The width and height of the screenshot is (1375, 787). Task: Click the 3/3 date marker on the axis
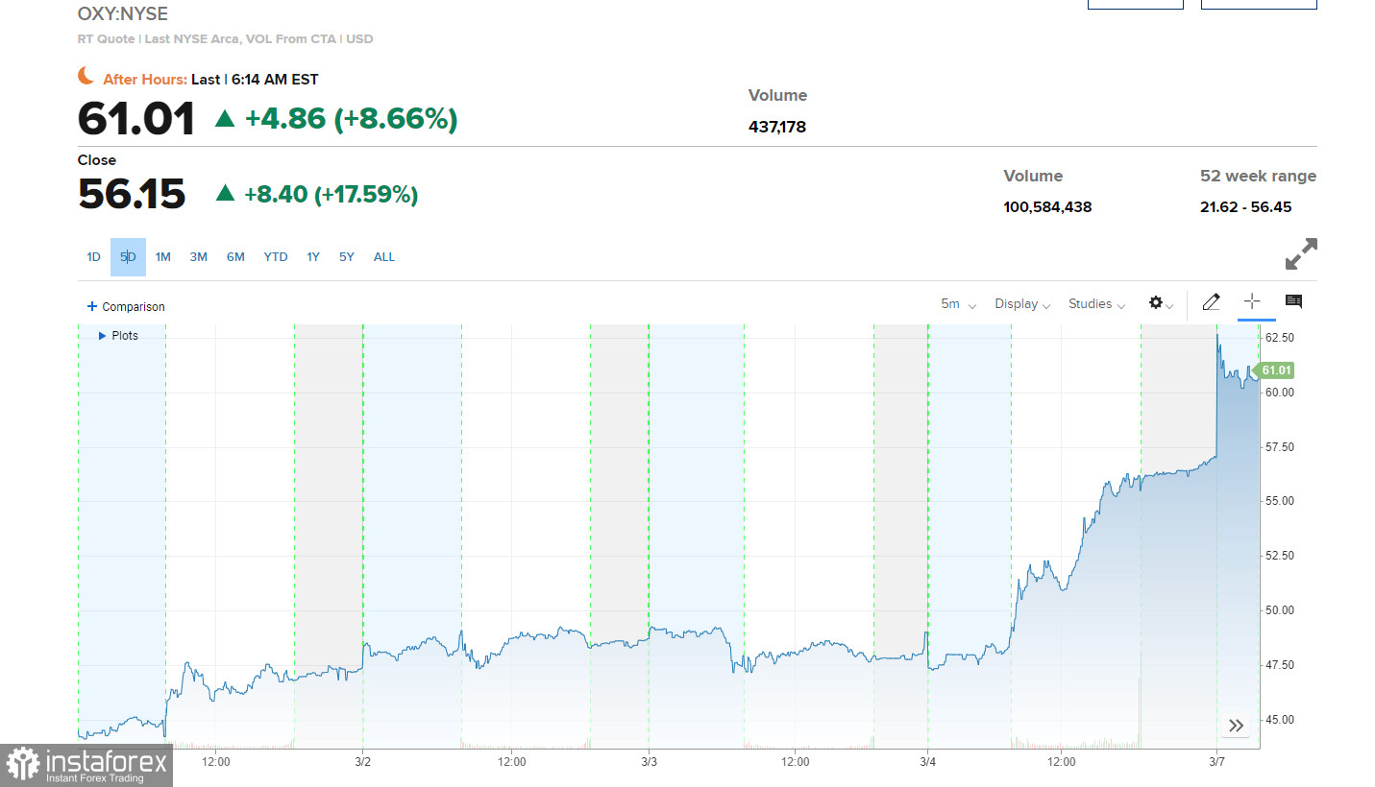click(649, 762)
